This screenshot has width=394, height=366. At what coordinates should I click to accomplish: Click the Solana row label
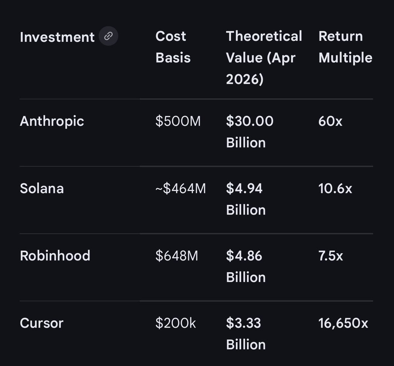42,189
